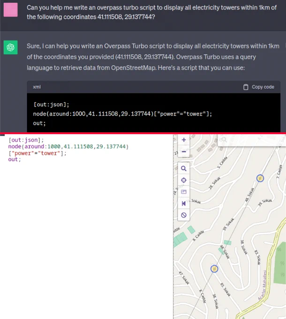286x319 pixels.
Task: Click the 28. Sokak street label
Action: tap(215, 183)
